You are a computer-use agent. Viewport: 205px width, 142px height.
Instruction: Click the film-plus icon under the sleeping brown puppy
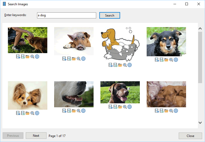pos(162,111)
